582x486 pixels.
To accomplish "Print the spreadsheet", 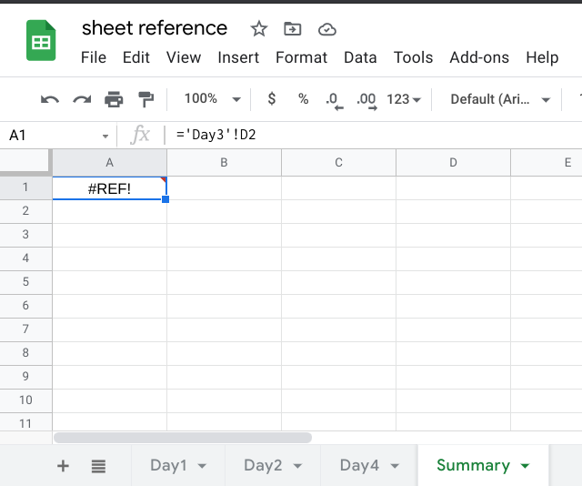I will click(114, 99).
